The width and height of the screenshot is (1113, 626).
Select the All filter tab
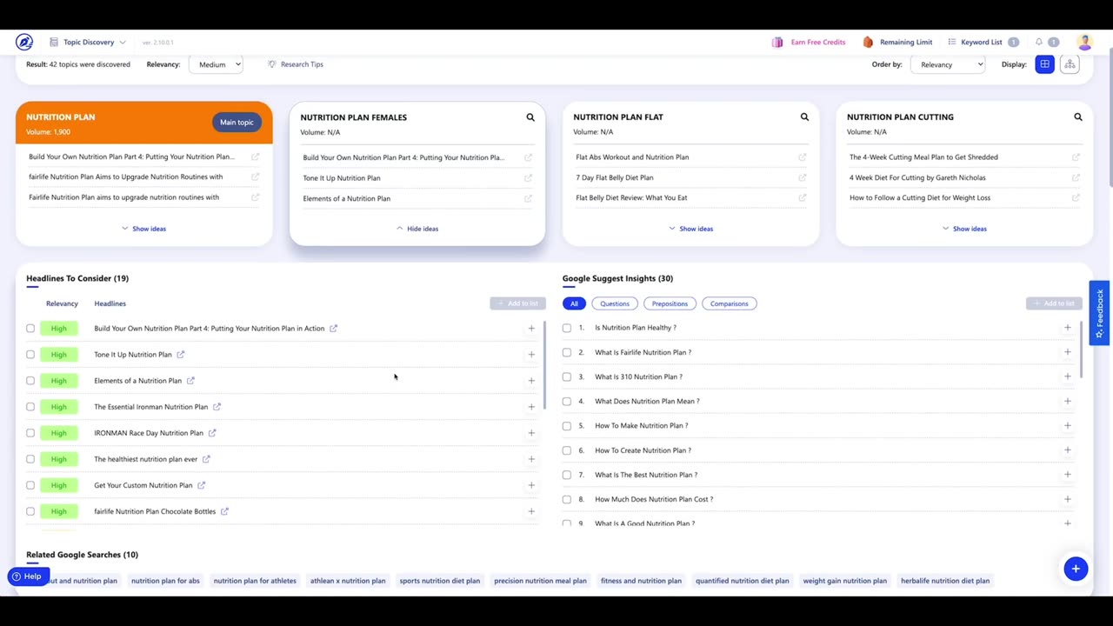pyautogui.click(x=574, y=303)
